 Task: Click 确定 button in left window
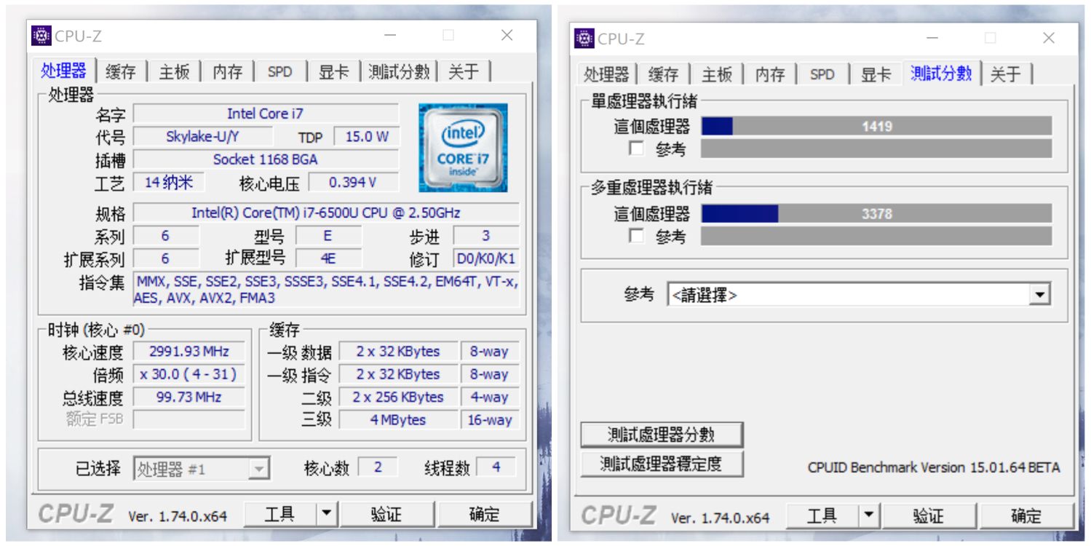click(x=485, y=514)
